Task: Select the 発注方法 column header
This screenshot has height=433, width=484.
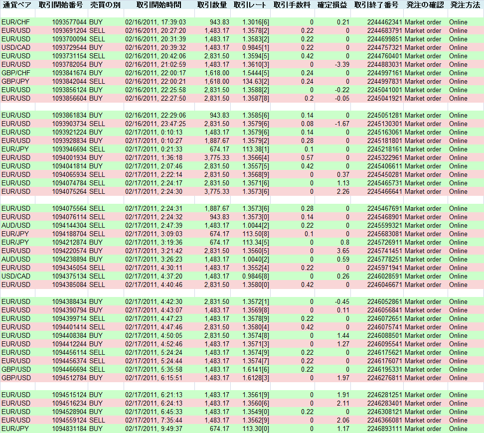Action: [465, 5]
